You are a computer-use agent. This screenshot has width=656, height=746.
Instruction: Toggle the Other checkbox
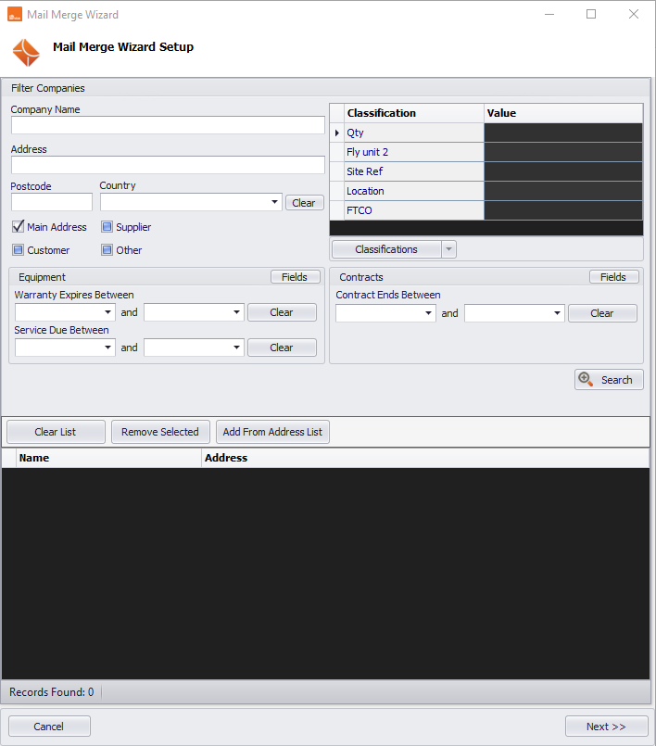click(107, 250)
